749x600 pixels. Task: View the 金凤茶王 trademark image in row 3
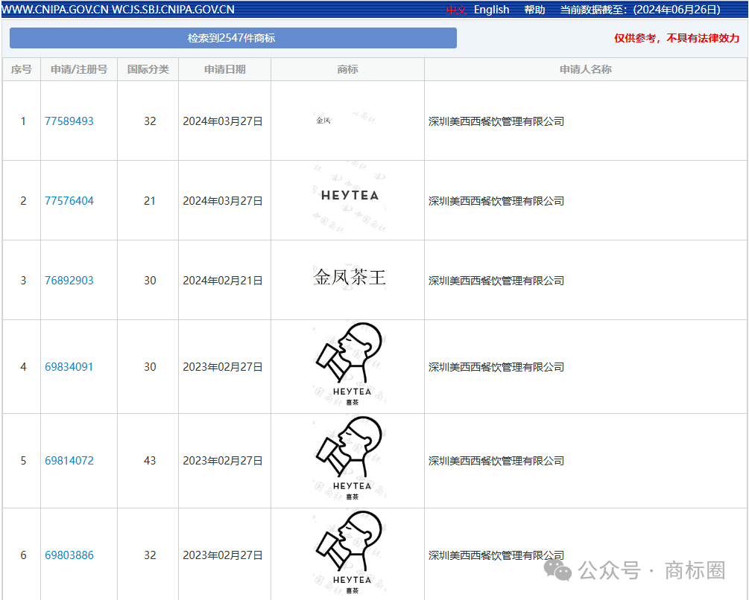point(350,277)
